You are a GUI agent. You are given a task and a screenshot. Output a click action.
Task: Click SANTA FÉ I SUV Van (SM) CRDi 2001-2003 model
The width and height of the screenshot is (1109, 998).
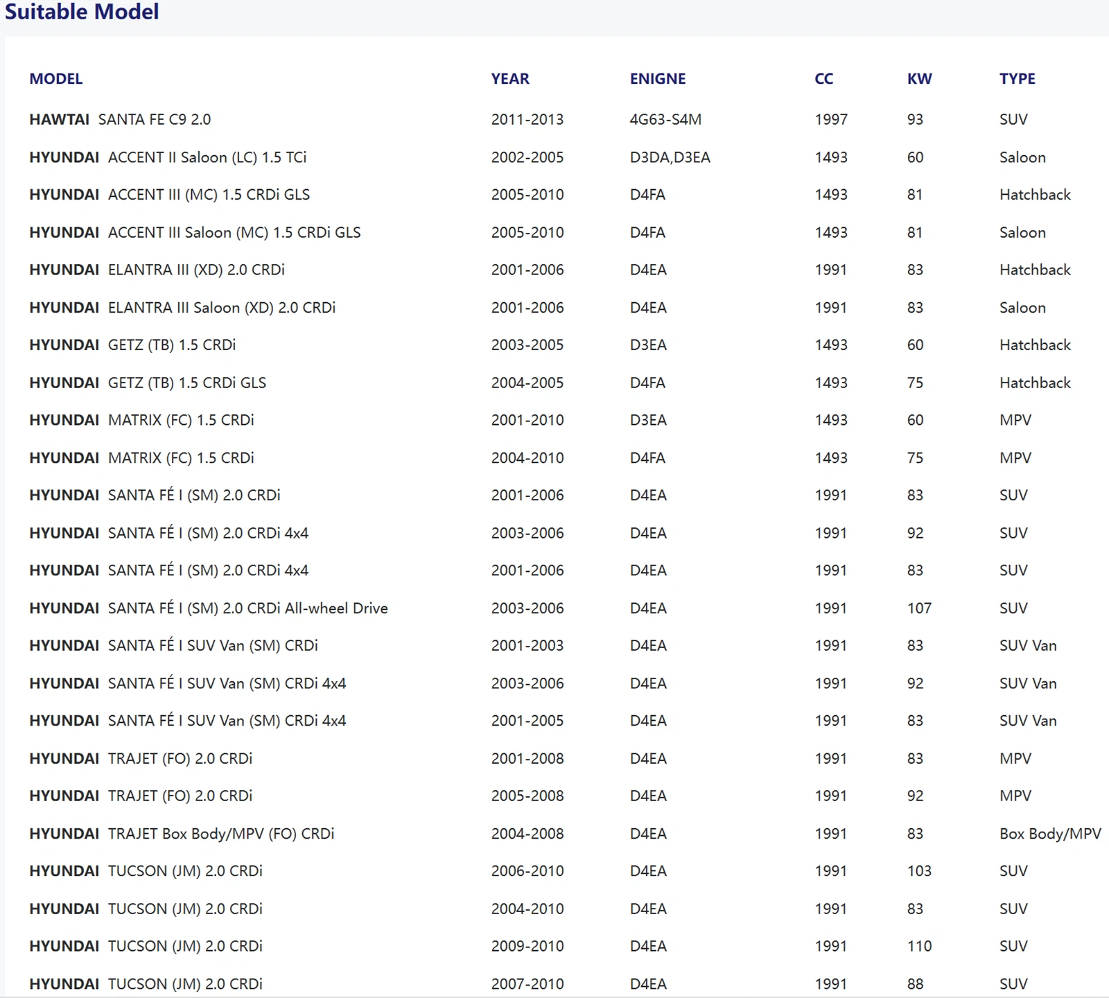click(173, 646)
